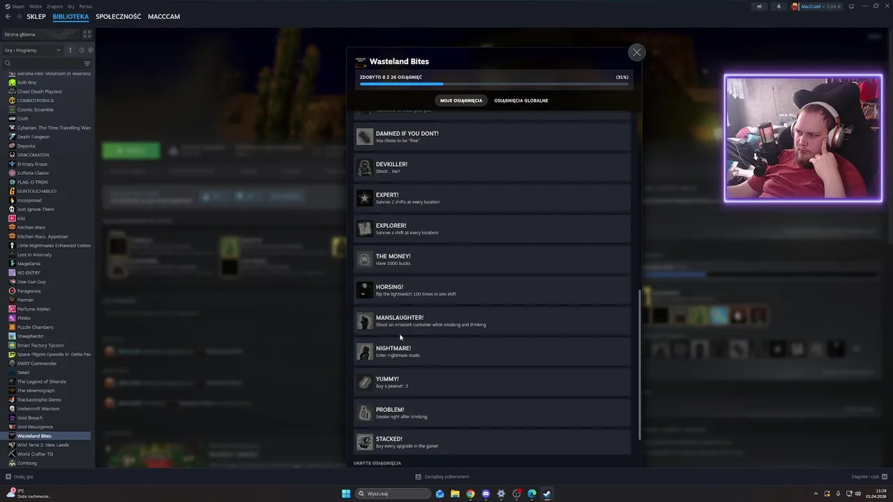Viewport: 893px width, 502px height.
Task: Click the taskbar clock and date
Action: [875, 494]
